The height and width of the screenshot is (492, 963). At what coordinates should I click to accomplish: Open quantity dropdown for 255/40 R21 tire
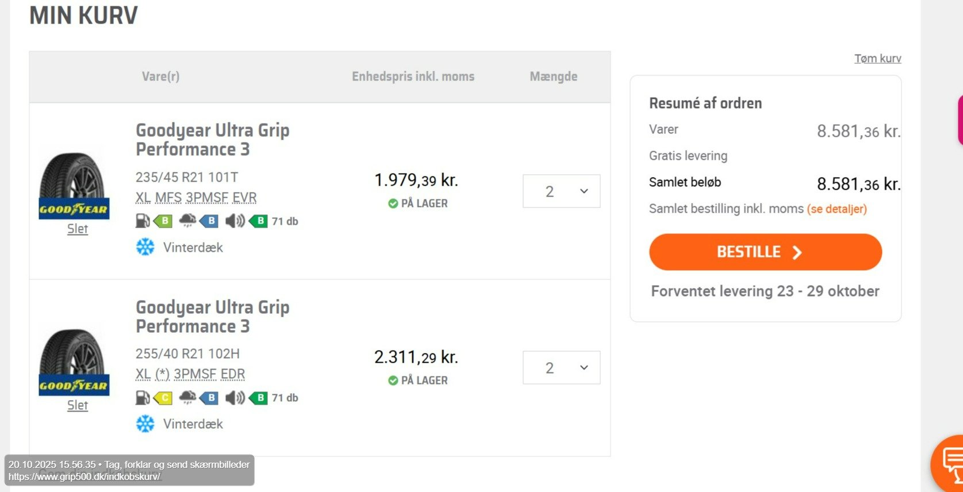[x=561, y=368]
